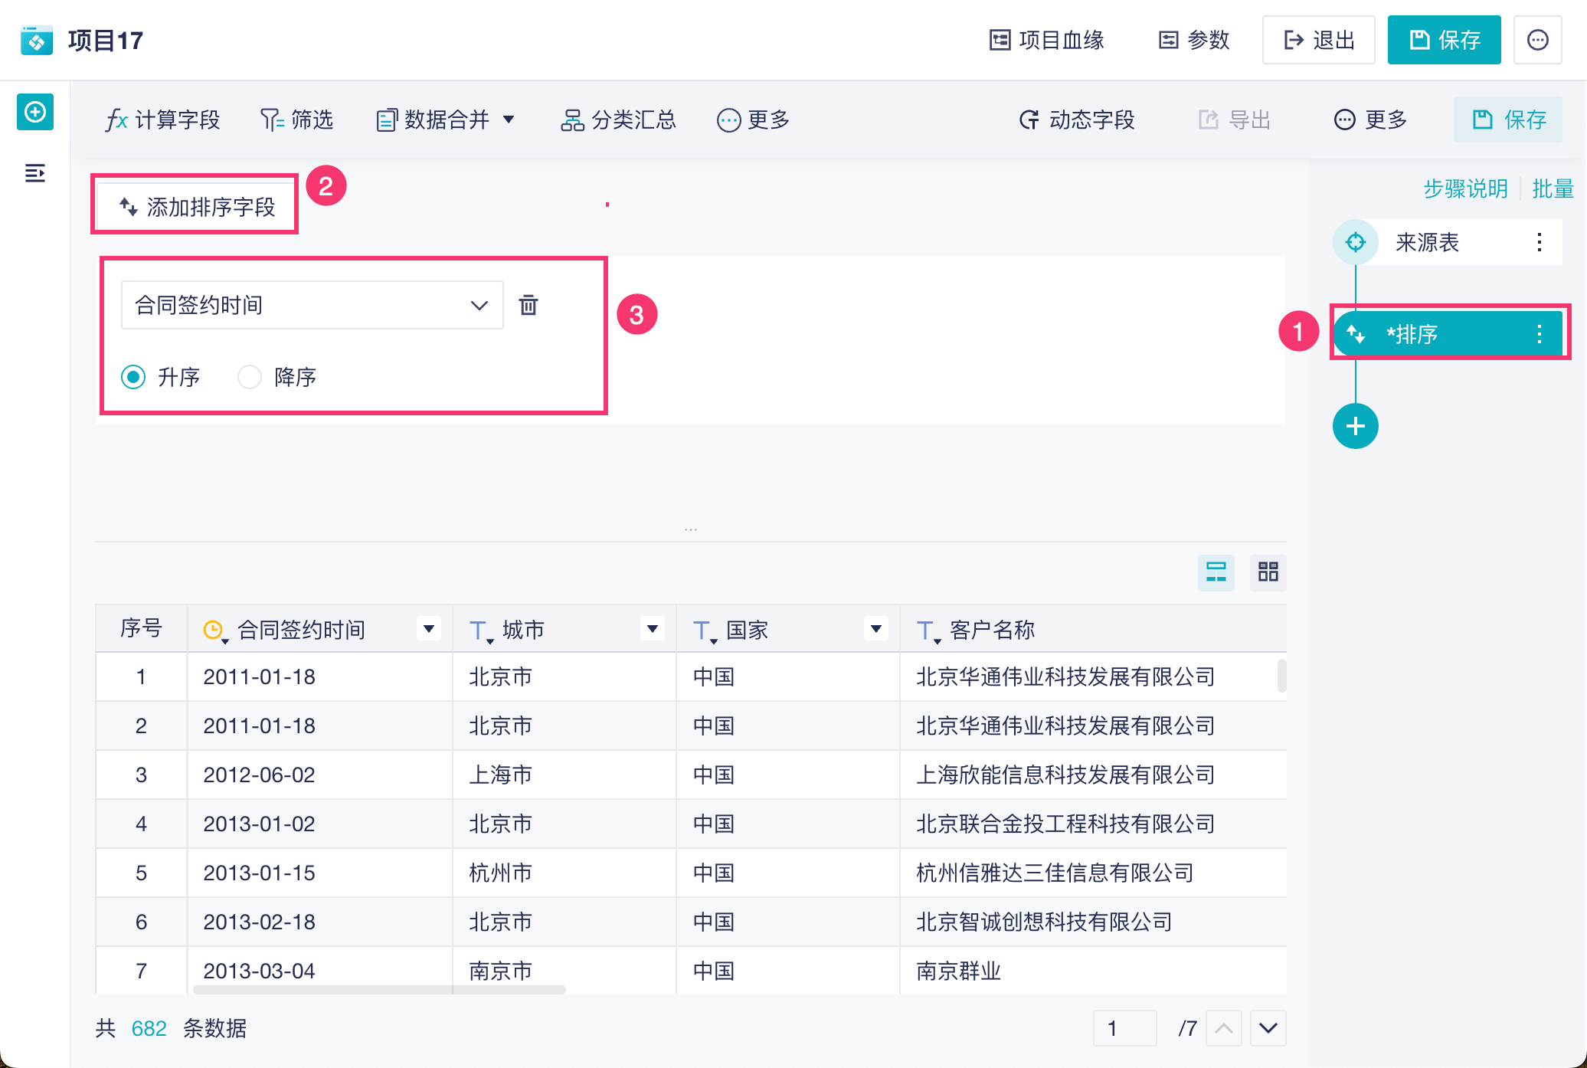Open the 分类汇总 toolbar item

(x=619, y=120)
